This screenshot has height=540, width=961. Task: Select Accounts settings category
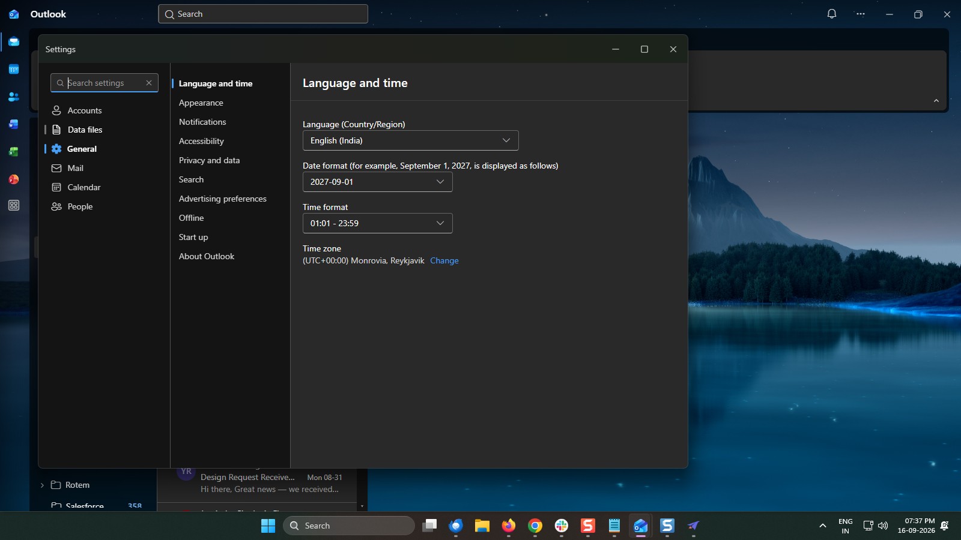[103, 110]
